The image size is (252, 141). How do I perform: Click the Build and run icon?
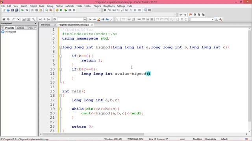point(66,10)
